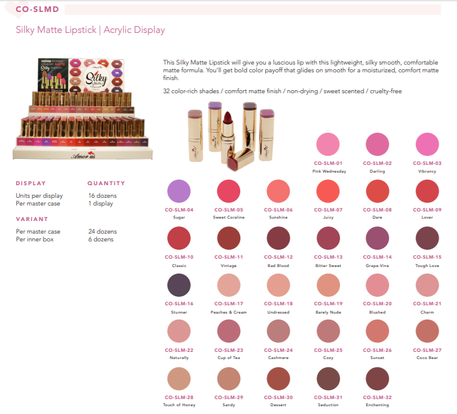Select the CO-SLM-02 Darling swatch
This screenshot has height=414, width=457.
[x=378, y=144]
